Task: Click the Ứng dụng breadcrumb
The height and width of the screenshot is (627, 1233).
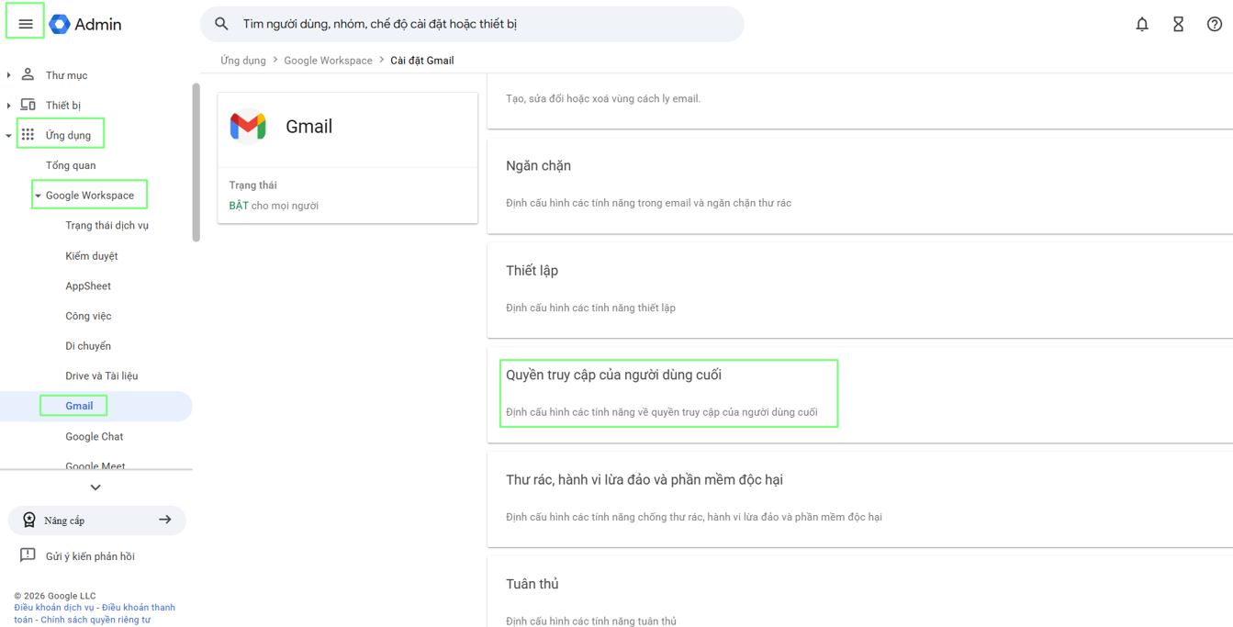Action: click(x=243, y=61)
